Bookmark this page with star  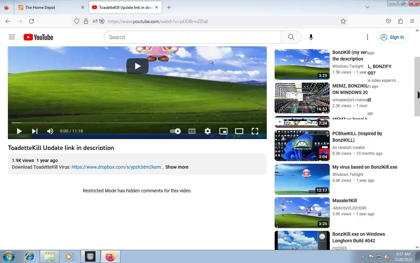(x=343, y=21)
